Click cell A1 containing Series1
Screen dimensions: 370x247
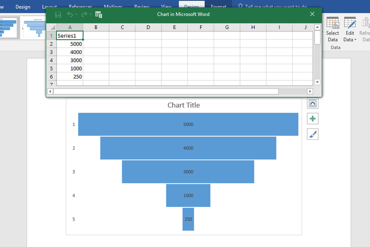[x=70, y=36]
